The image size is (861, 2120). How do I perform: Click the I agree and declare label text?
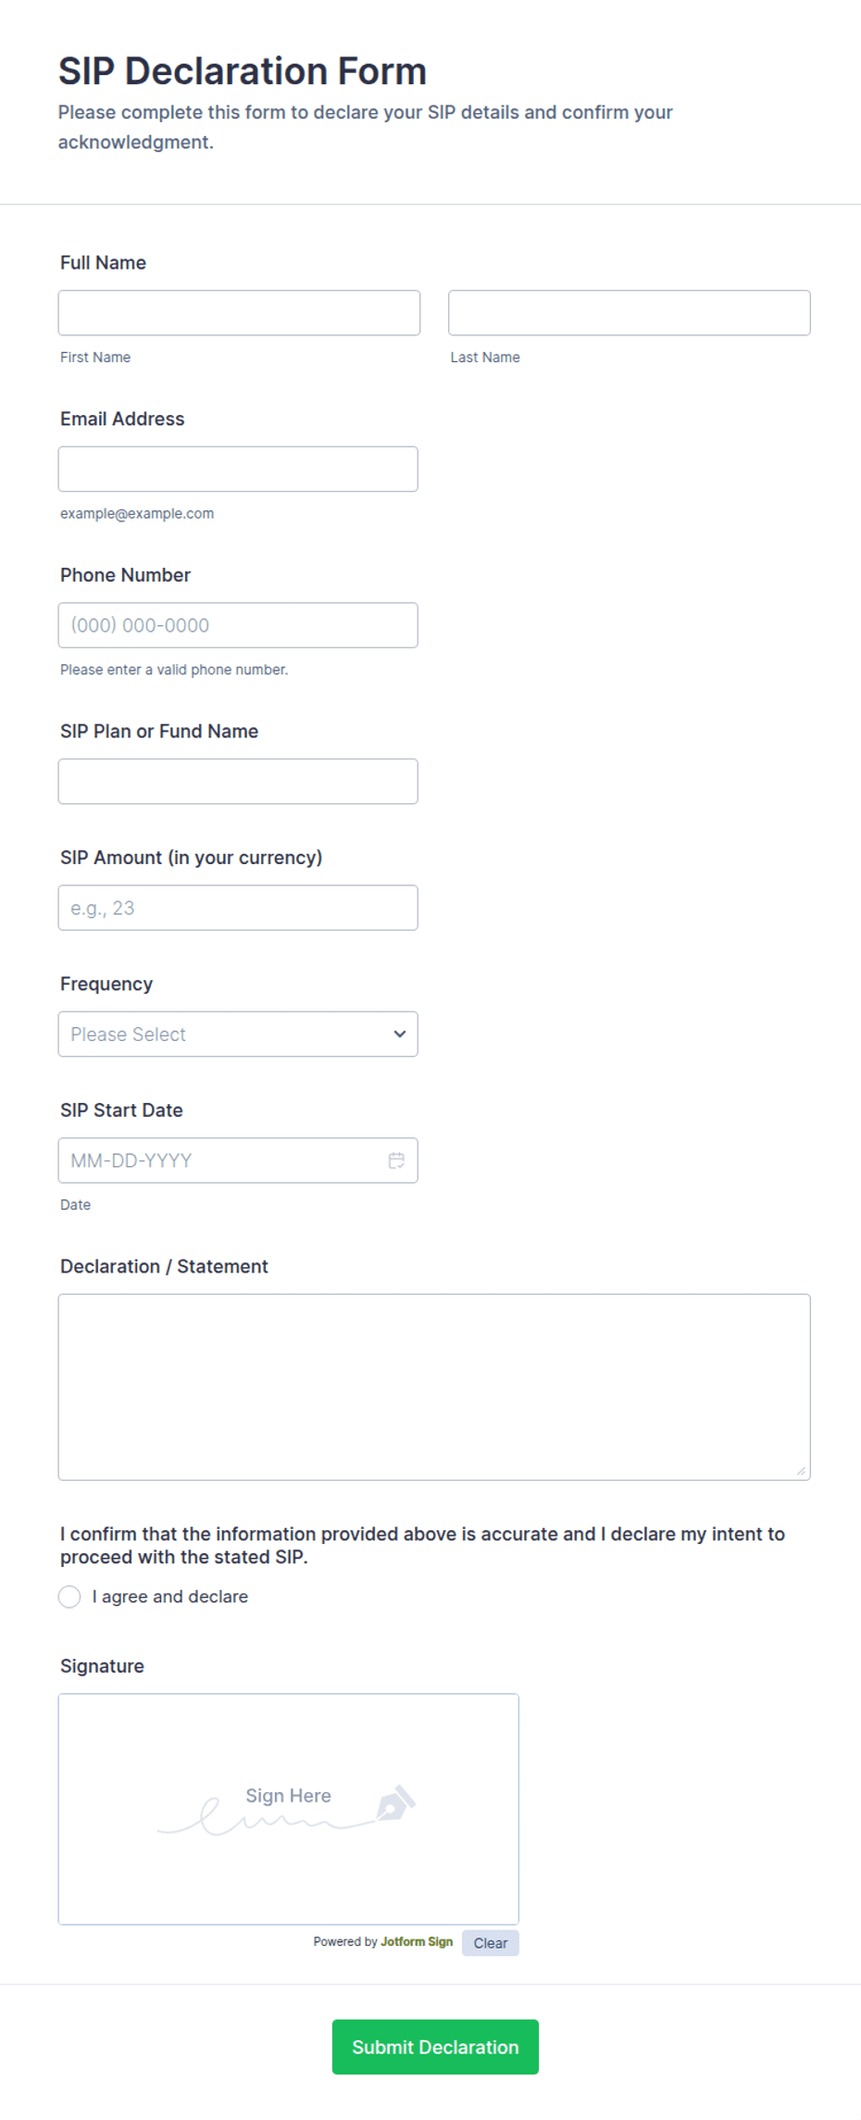[170, 1597]
